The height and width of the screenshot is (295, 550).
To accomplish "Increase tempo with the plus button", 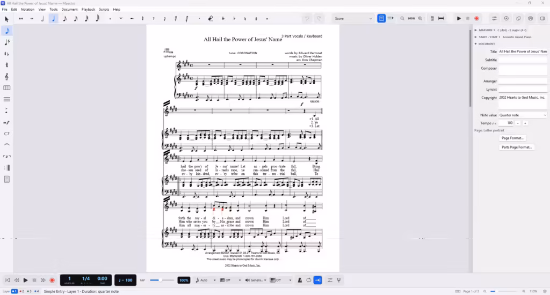I will click(525, 123).
